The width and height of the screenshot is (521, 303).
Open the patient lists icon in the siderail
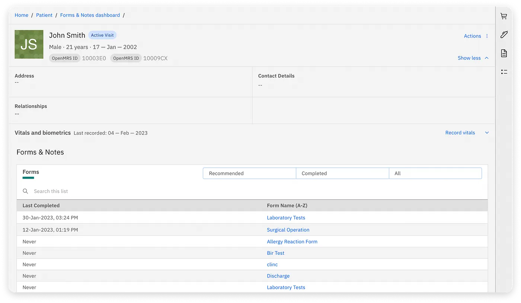click(504, 72)
